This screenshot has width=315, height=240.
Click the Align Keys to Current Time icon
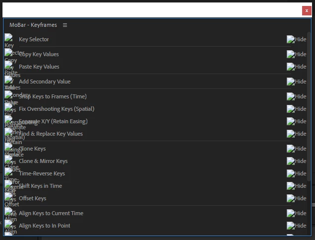pos(8,212)
